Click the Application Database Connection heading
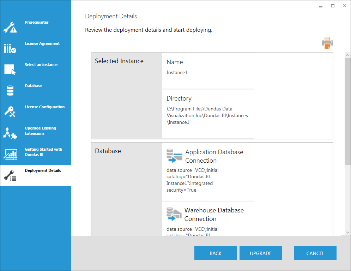Viewport: 351px width, 271px height. pyautogui.click(x=214, y=156)
